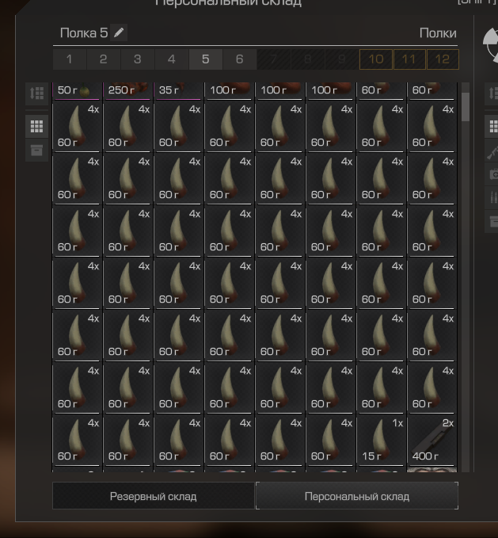Click the Полка 5 shelf title
498x538 pixels.
coord(84,33)
